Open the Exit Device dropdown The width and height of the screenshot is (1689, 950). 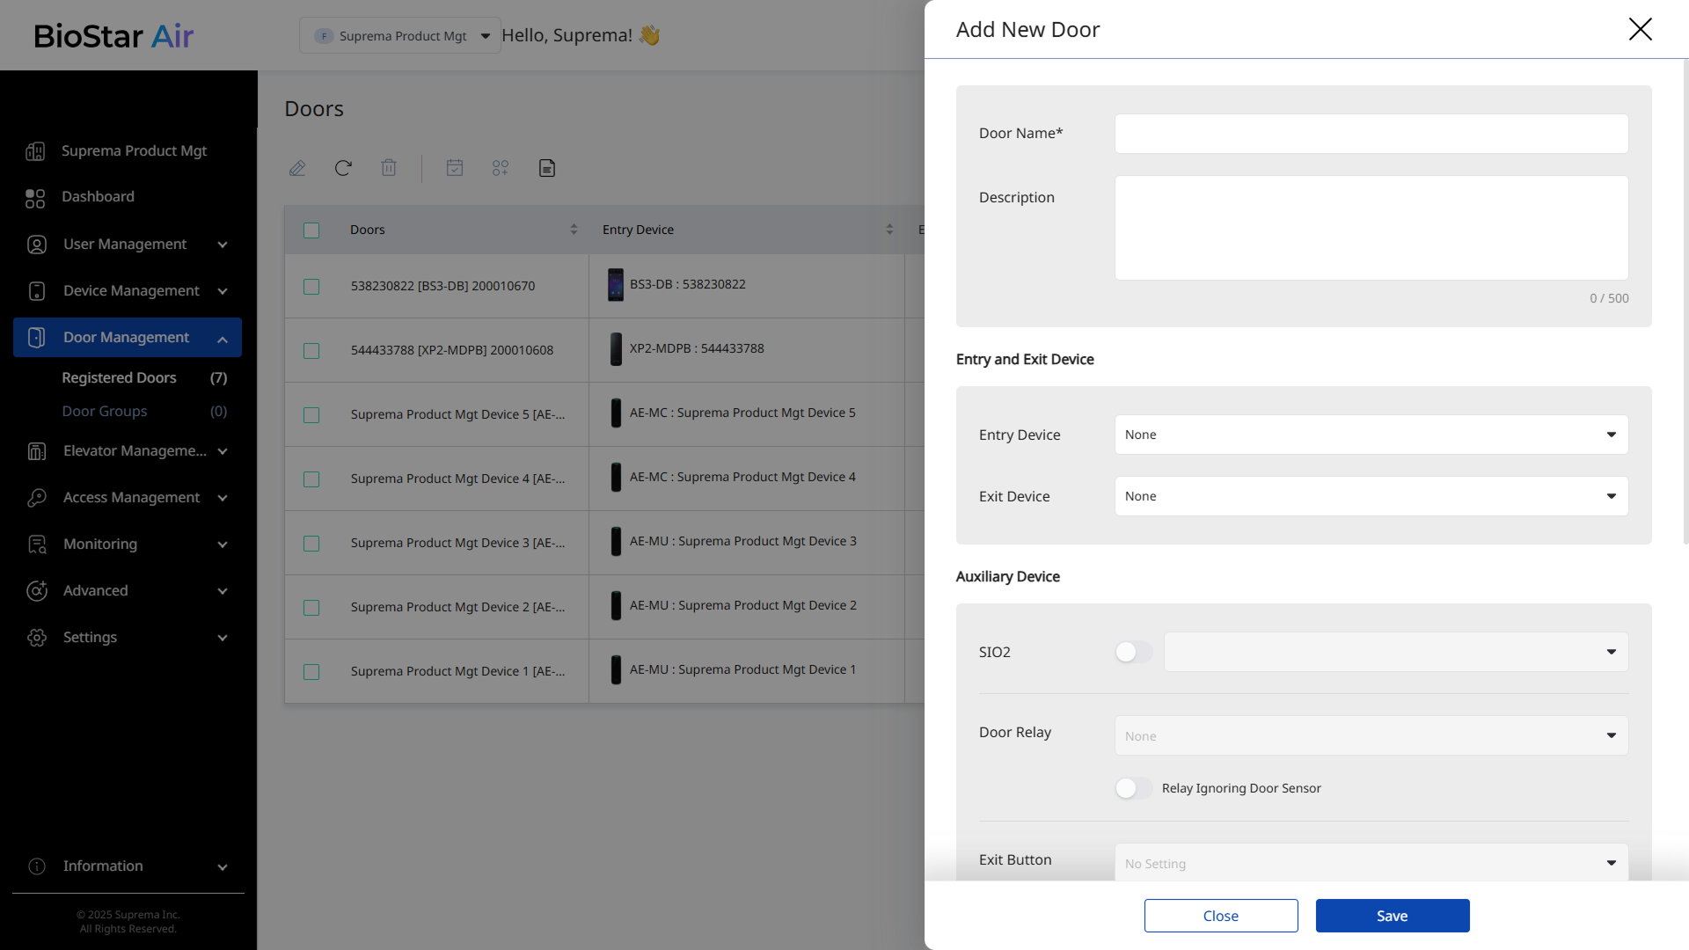[1371, 496]
